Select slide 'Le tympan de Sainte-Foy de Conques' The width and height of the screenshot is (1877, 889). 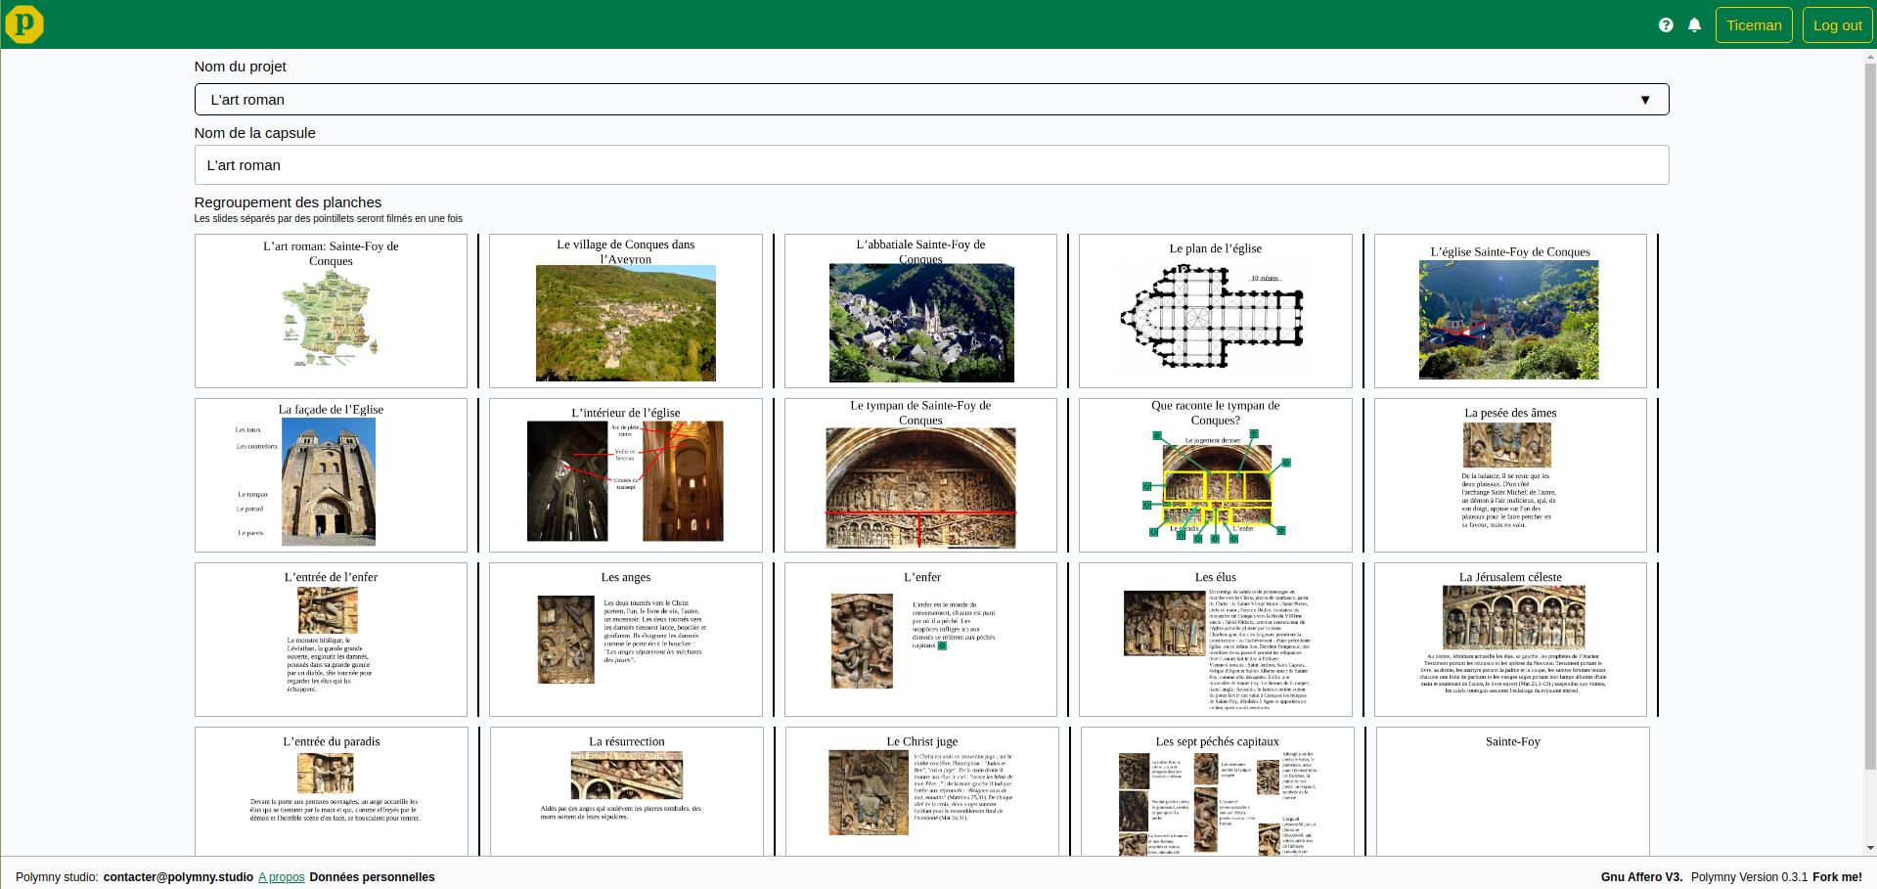point(920,475)
